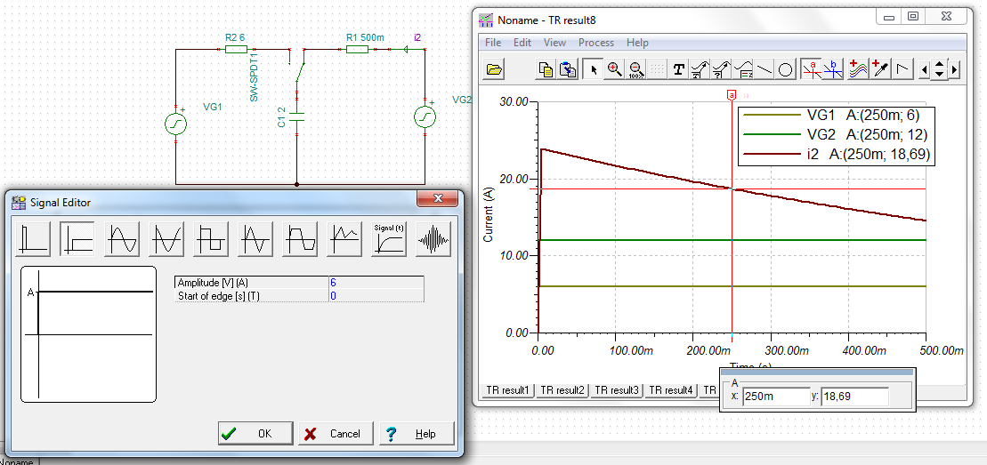
Task: Toggle cursor A on the diagram
Action: point(811,69)
